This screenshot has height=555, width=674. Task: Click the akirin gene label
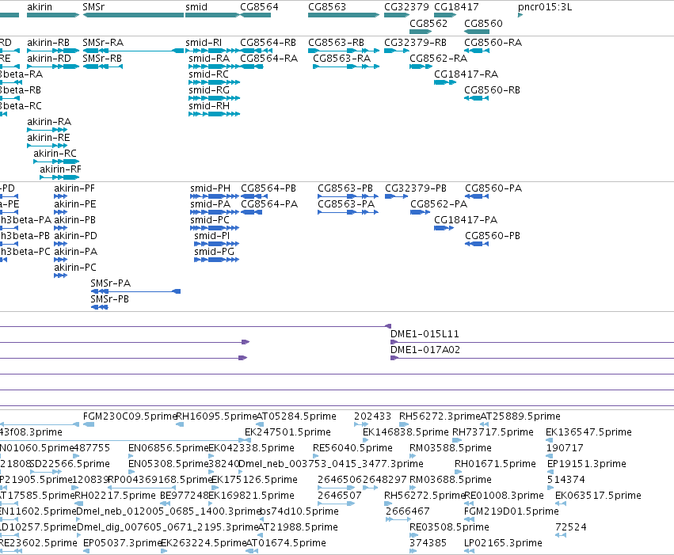pyautogui.click(x=40, y=7)
